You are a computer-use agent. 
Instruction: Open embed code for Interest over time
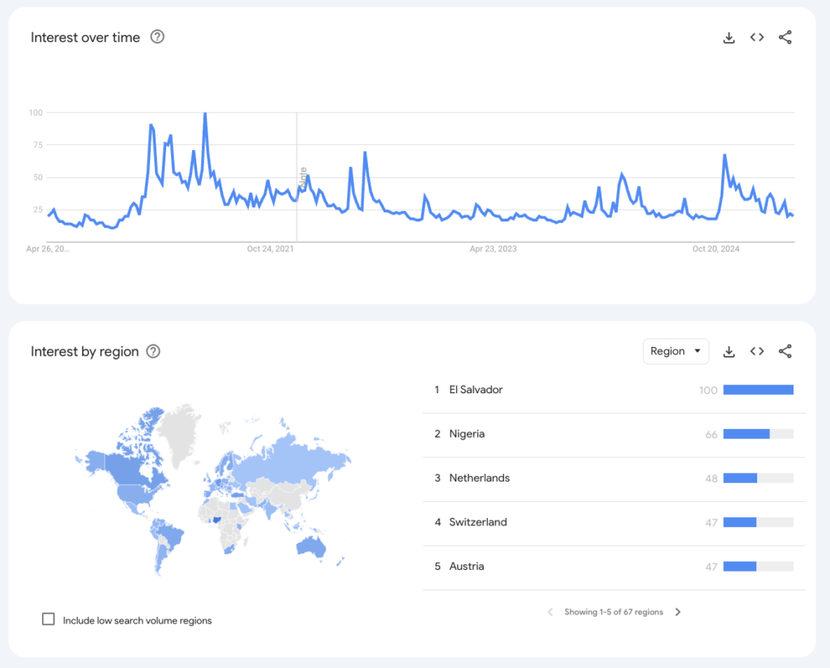(x=757, y=37)
